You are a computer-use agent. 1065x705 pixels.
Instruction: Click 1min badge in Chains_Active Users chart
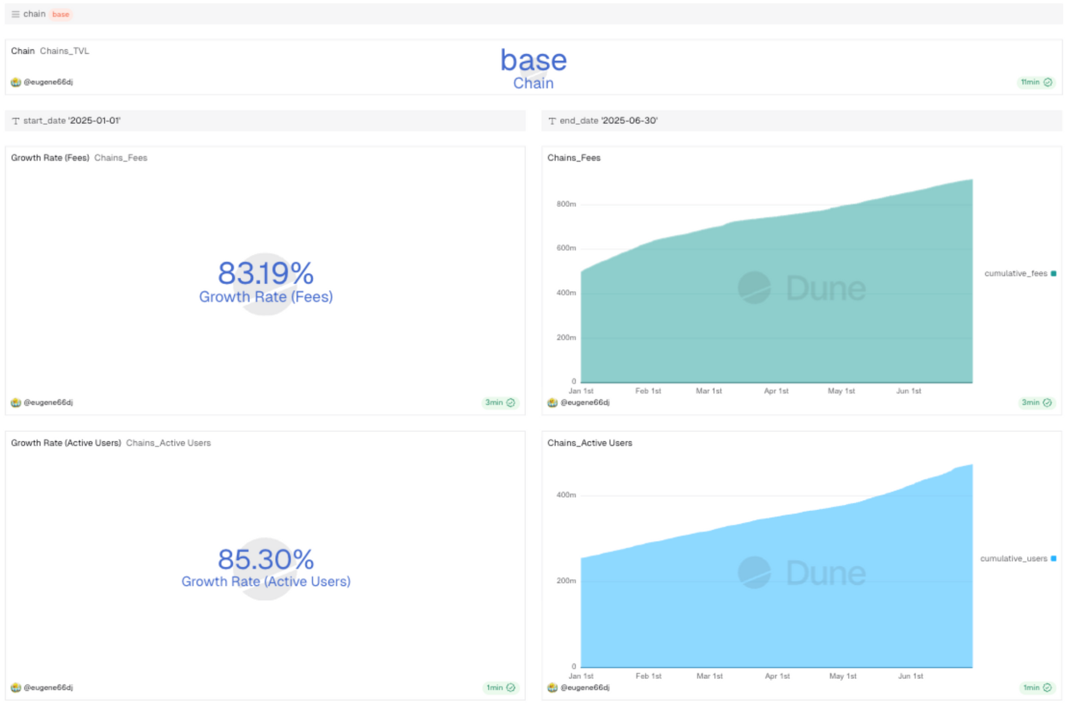[x=1037, y=688]
